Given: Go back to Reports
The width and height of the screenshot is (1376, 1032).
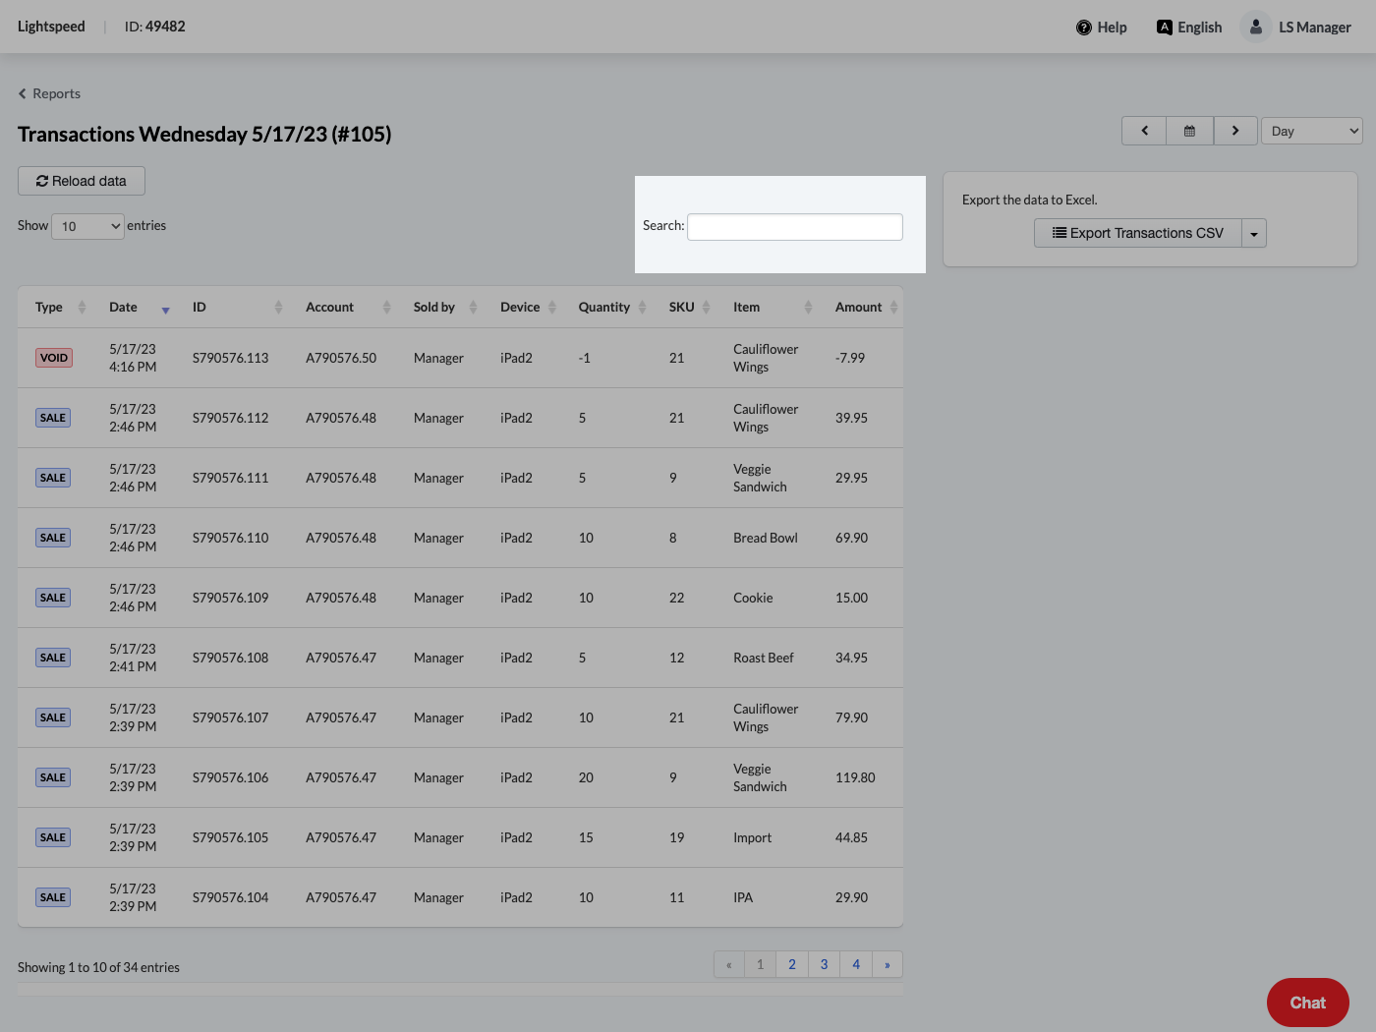Looking at the screenshot, I should (x=49, y=93).
